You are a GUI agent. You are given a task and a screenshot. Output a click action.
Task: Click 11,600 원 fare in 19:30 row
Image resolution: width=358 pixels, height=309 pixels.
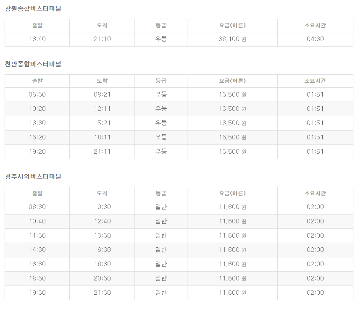point(232,293)
